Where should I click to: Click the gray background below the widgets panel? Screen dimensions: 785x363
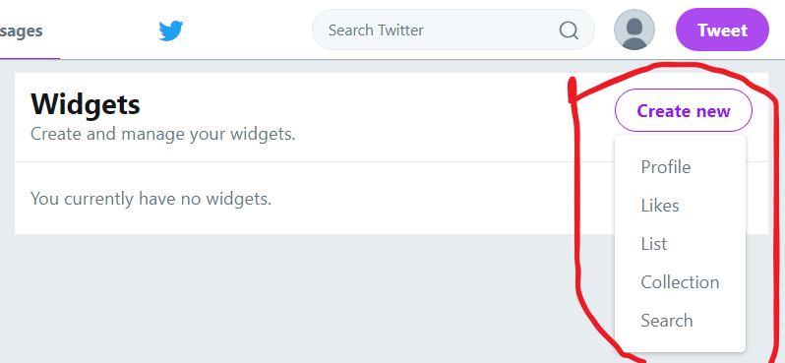tap(290, 300)
